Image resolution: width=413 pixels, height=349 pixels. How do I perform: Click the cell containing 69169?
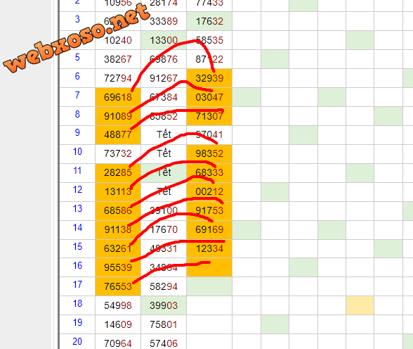209,229
